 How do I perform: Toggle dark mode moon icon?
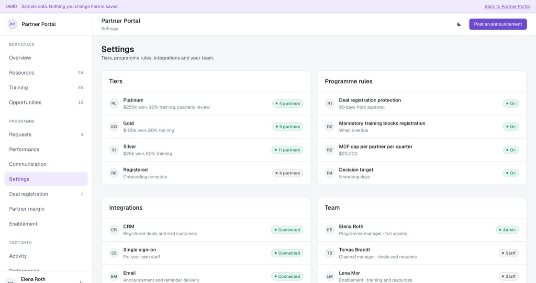pyautogui.click(x=459, y=24)
